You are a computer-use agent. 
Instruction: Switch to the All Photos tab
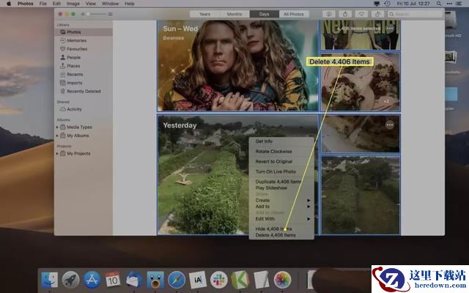294,14
